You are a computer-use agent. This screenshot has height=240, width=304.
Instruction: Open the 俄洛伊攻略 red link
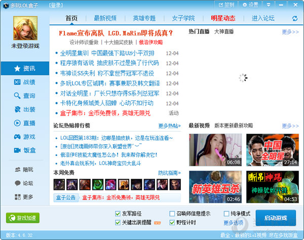[x=151, y=42]
